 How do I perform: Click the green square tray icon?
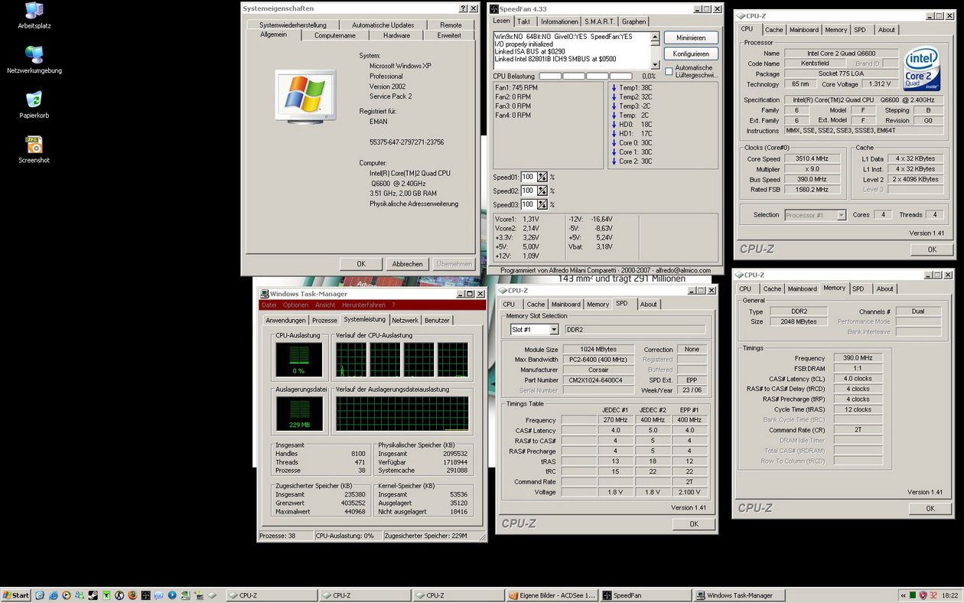tap(913, 595)
